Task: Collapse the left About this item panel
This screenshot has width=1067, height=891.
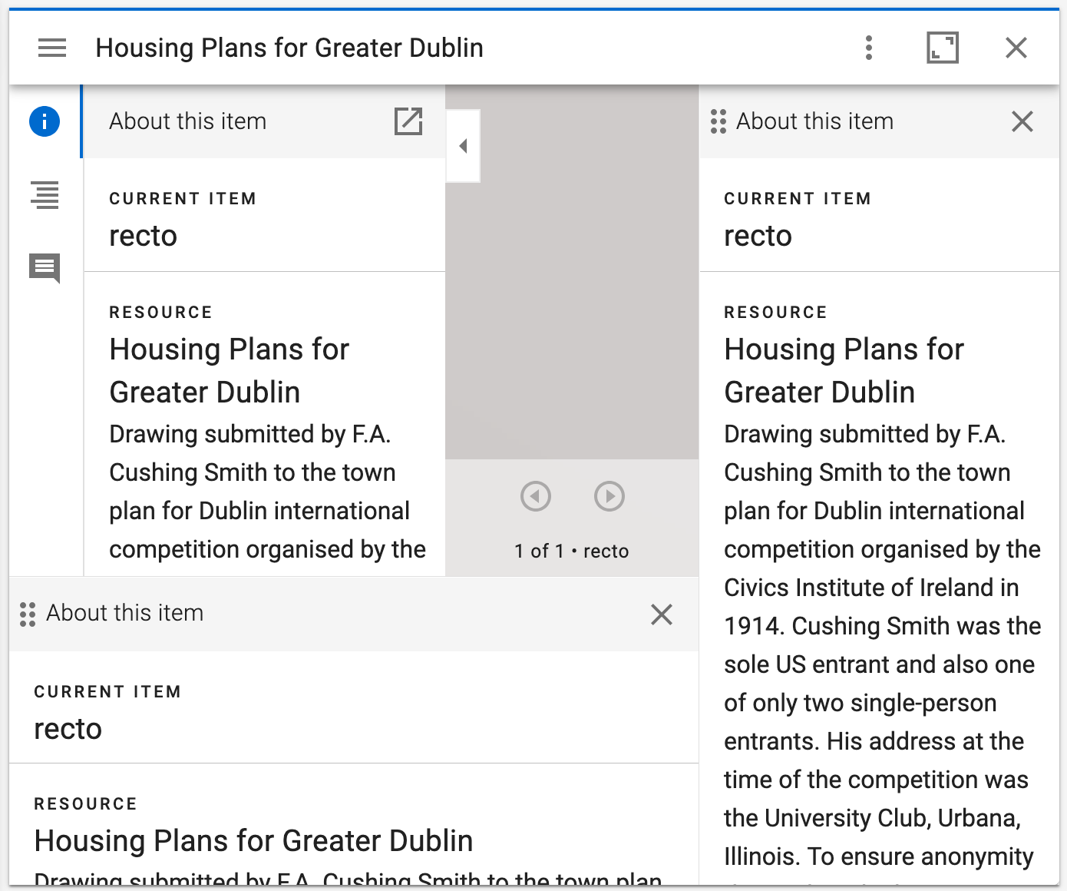Action: click(x=463, y=144)
